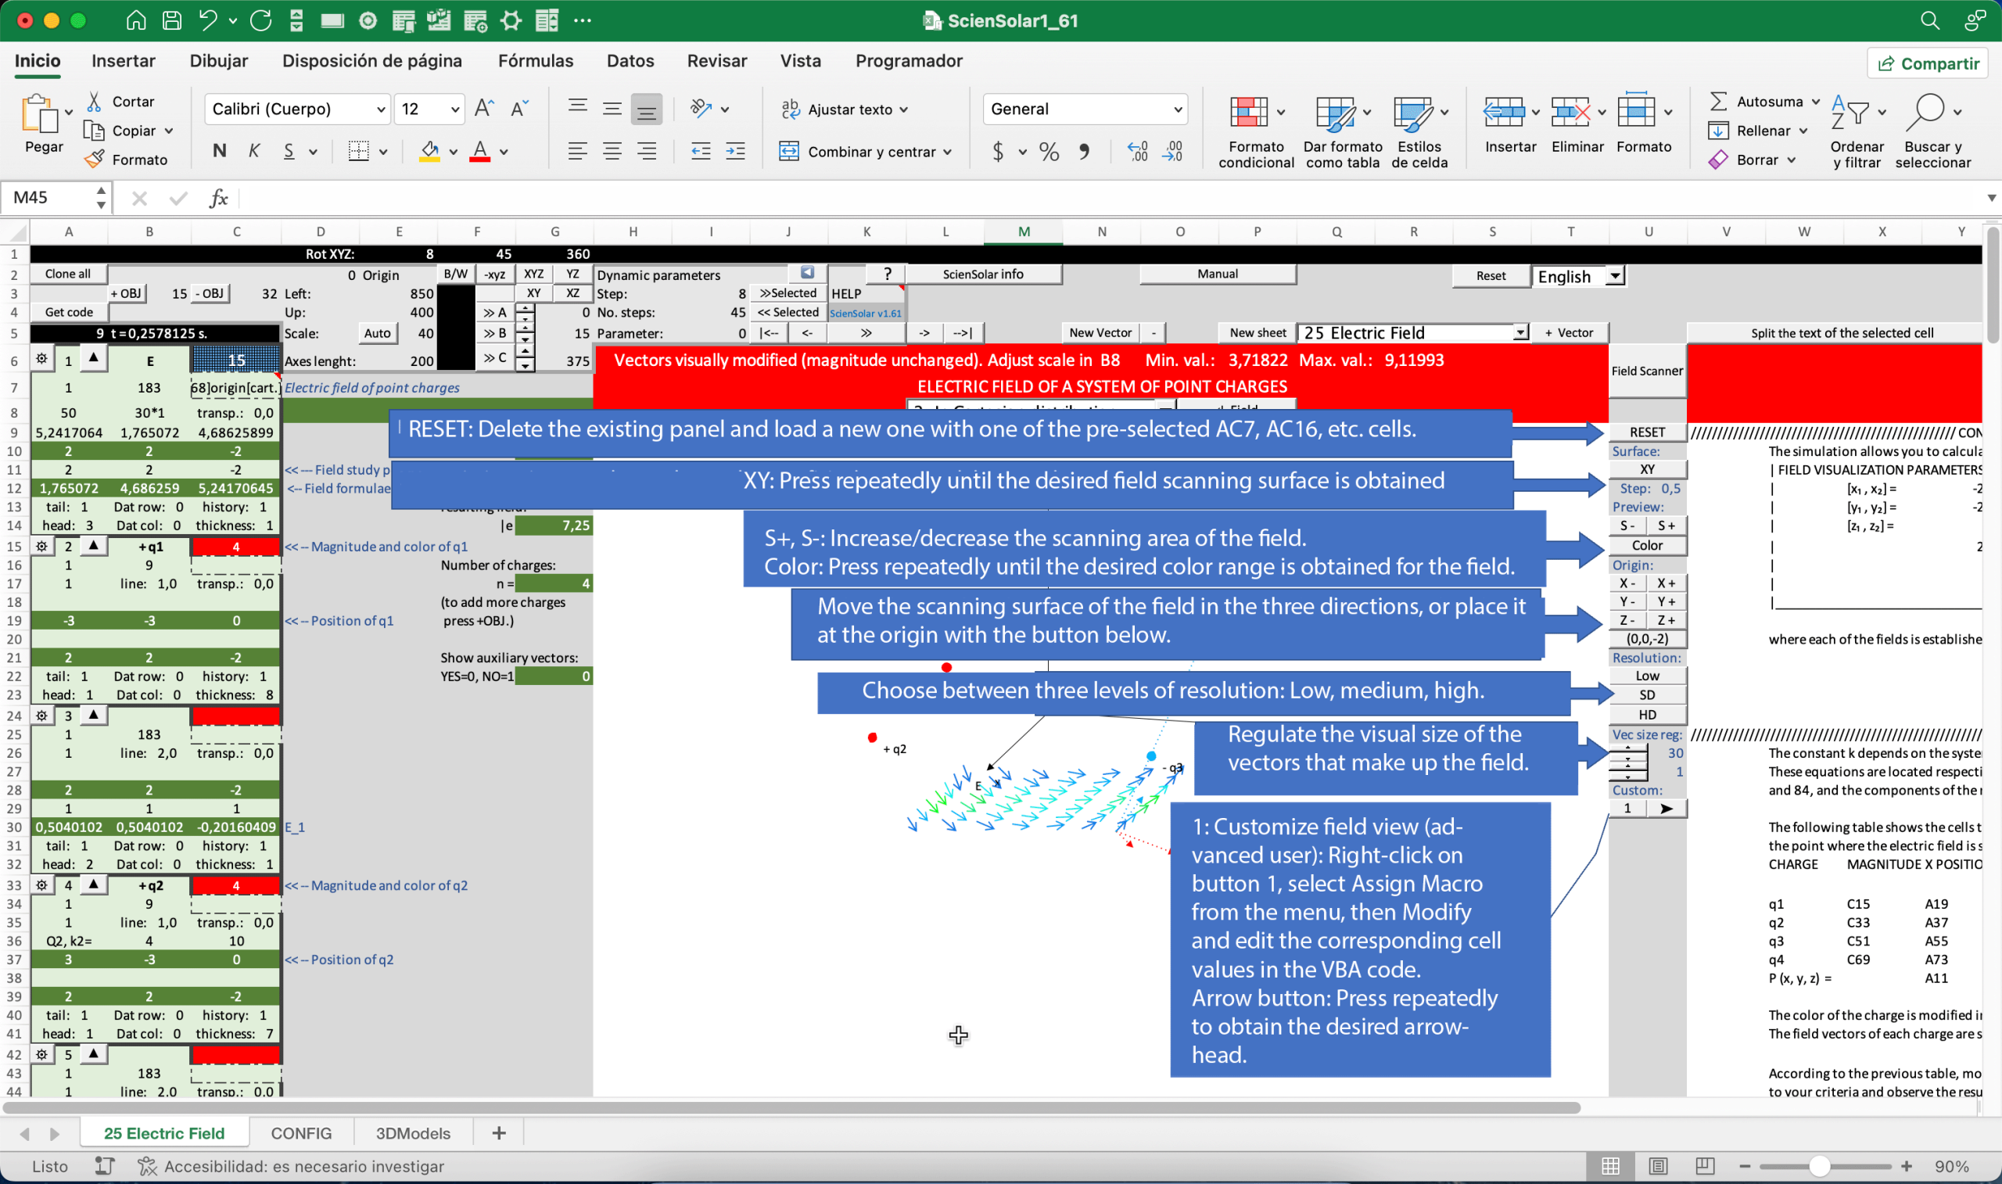Viewport: 2002px width, 1184px height.
Task: Click the Merge and Center icon
Action: coord(789,152)
